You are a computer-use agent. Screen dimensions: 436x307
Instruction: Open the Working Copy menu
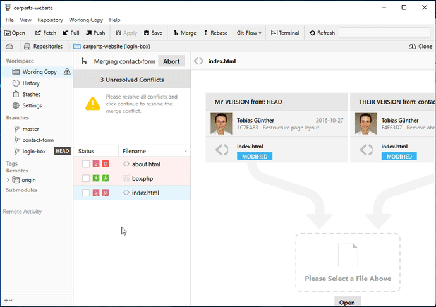click(86, 20)
